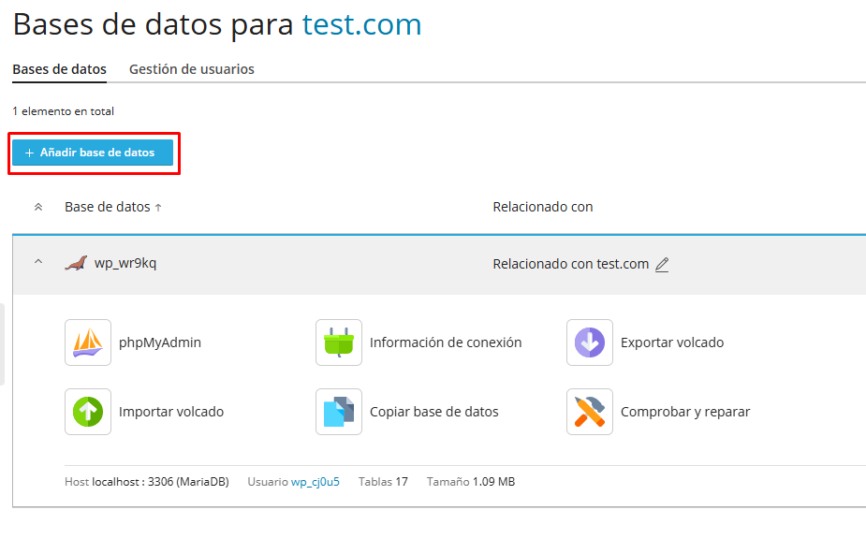
Task: Select the Bases de datos tab
Action: 59,69
